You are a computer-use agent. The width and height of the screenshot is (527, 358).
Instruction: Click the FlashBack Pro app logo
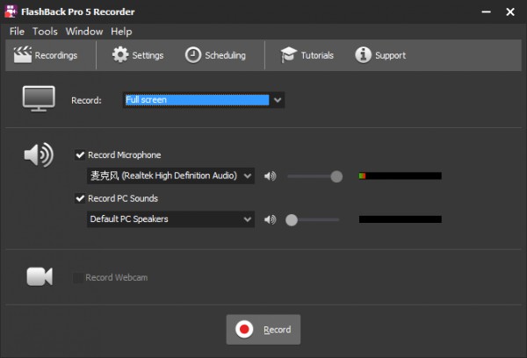(11, 11)
